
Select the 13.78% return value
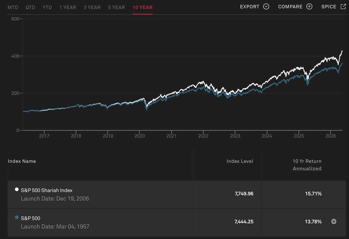click(x=314, y=222)
